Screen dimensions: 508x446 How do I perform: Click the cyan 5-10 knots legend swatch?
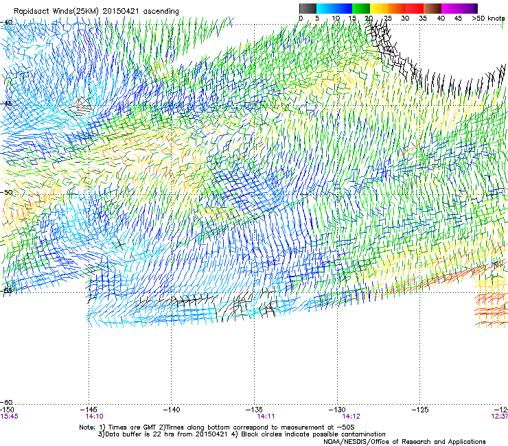pyautogui.click(x=325, y=8)
